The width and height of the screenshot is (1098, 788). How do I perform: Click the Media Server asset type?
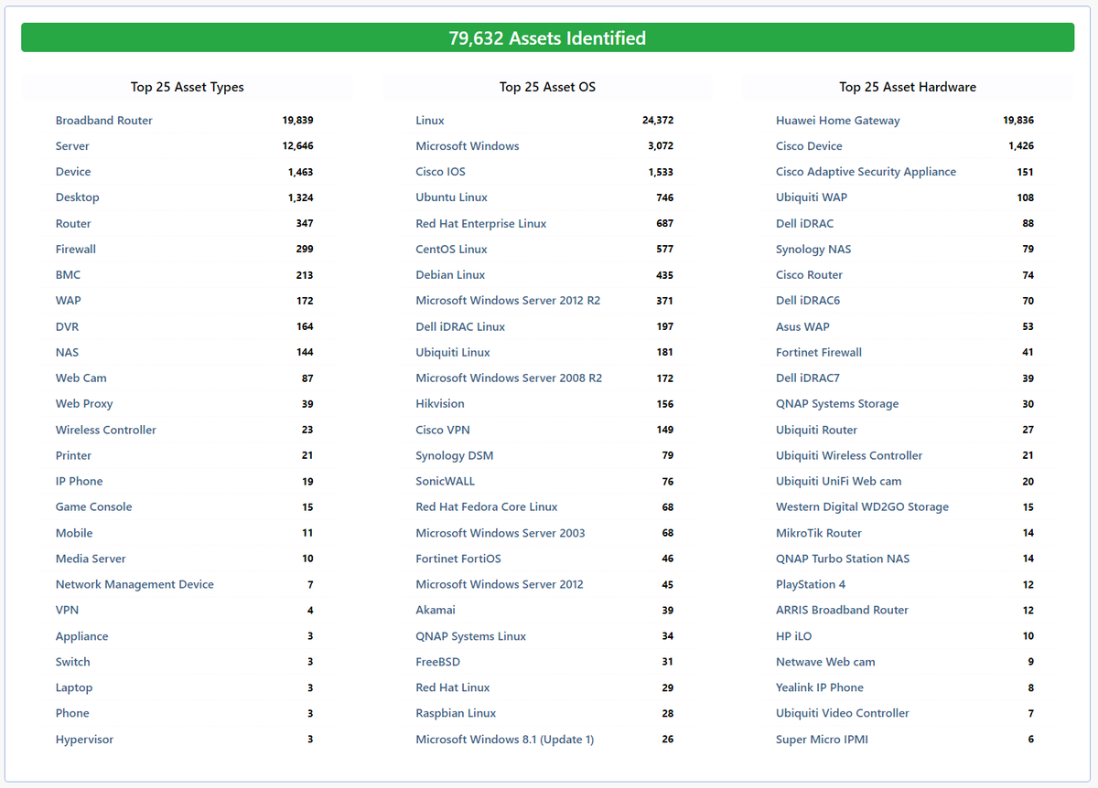click(91, 559)
